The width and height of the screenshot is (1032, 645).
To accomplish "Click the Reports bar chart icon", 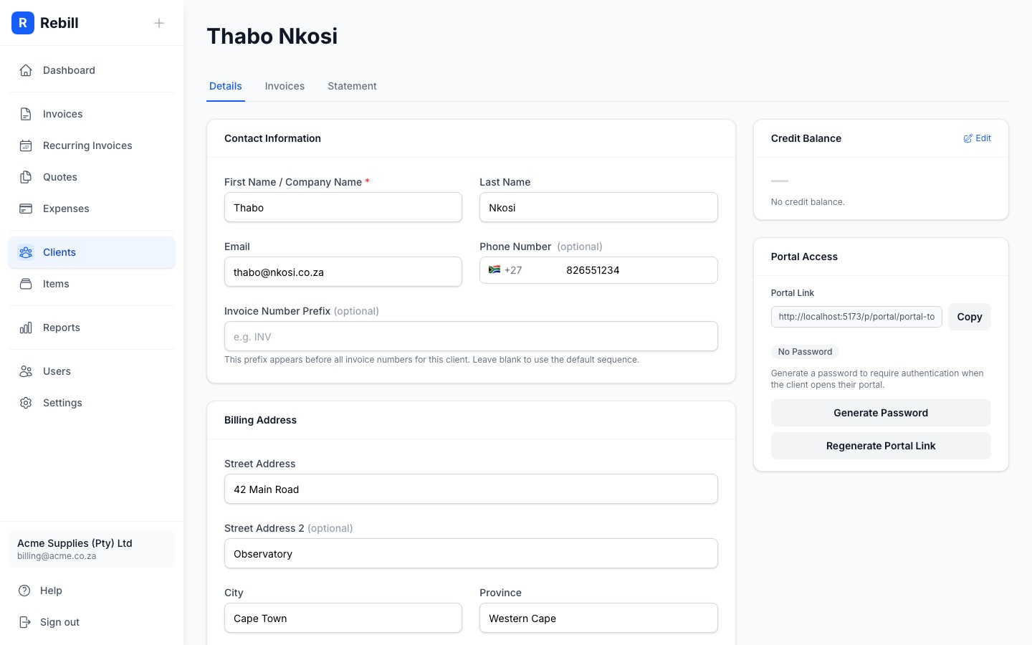I will pos(26,328).
